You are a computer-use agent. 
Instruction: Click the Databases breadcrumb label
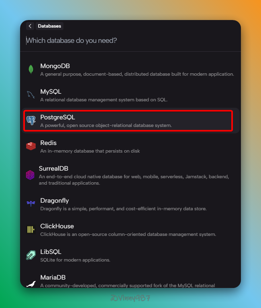49,26
